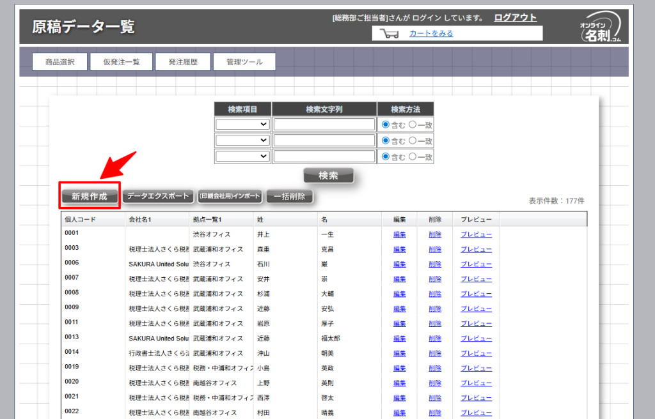This screenshot has height=419, width=655.
Task: Go to 仮発注一覧 tab
Action: click(122, 62)
